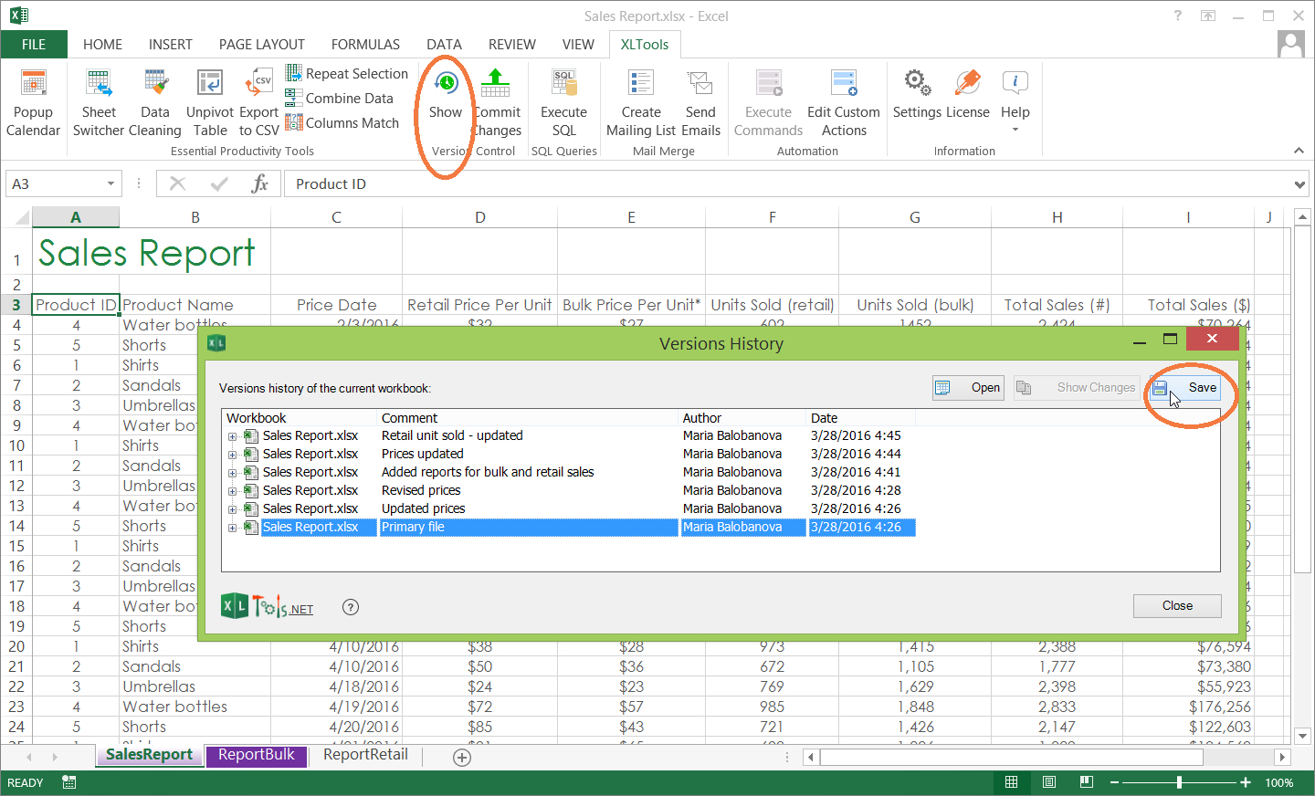Switch to the ReportBulk sheet tab
Viewport: 1315px width, 796px height.
(x=256, y=755)
